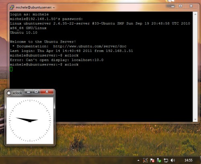This screenshot has width=201, height=164.
Task: Open the network connection tray icon
Action: click(166, 160)
